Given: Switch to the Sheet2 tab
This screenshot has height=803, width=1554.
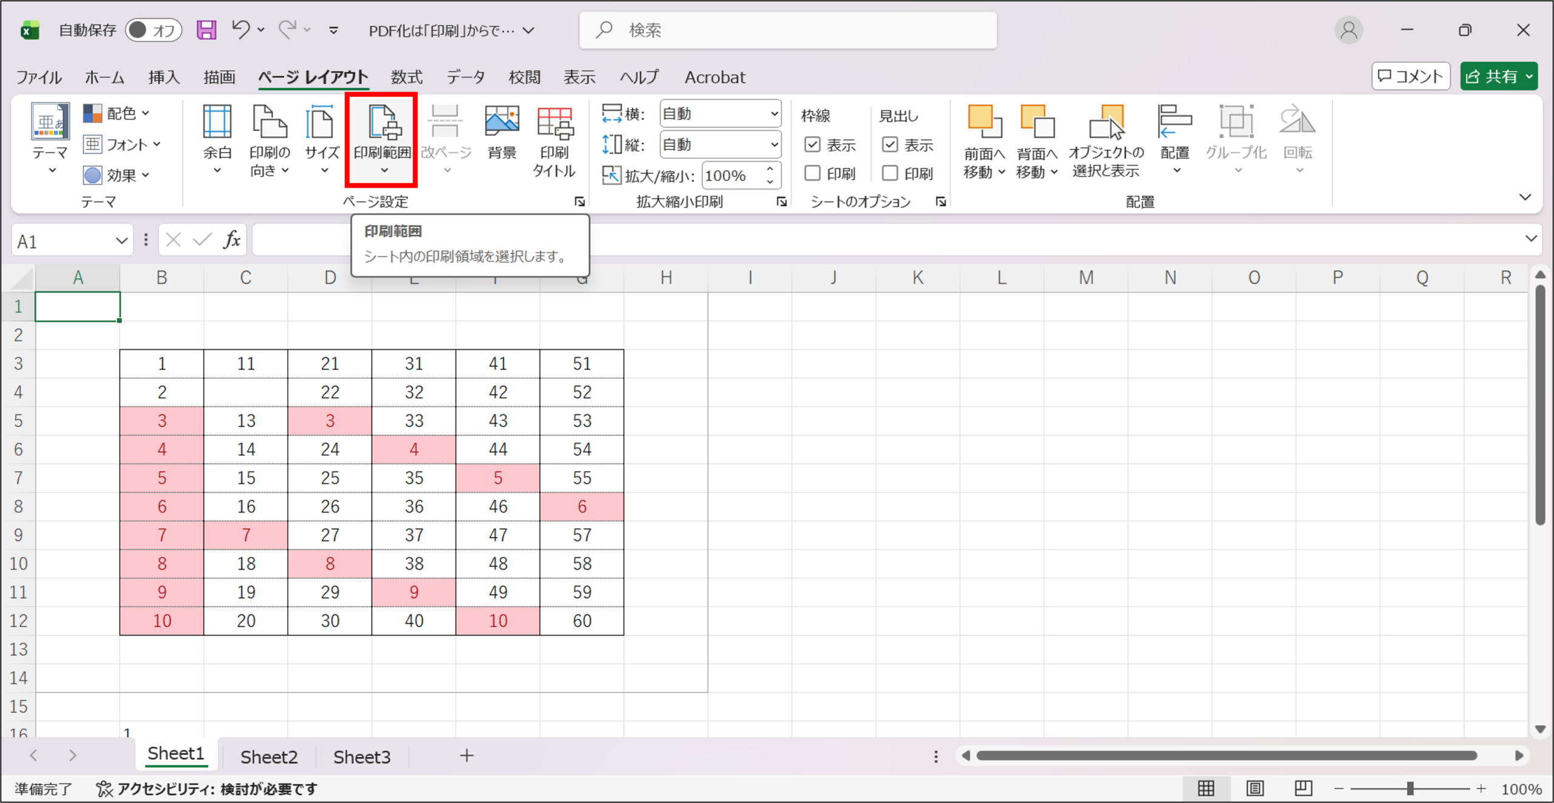Looking at the screenshot, I should pyautogui.click(x=268, y=756).
